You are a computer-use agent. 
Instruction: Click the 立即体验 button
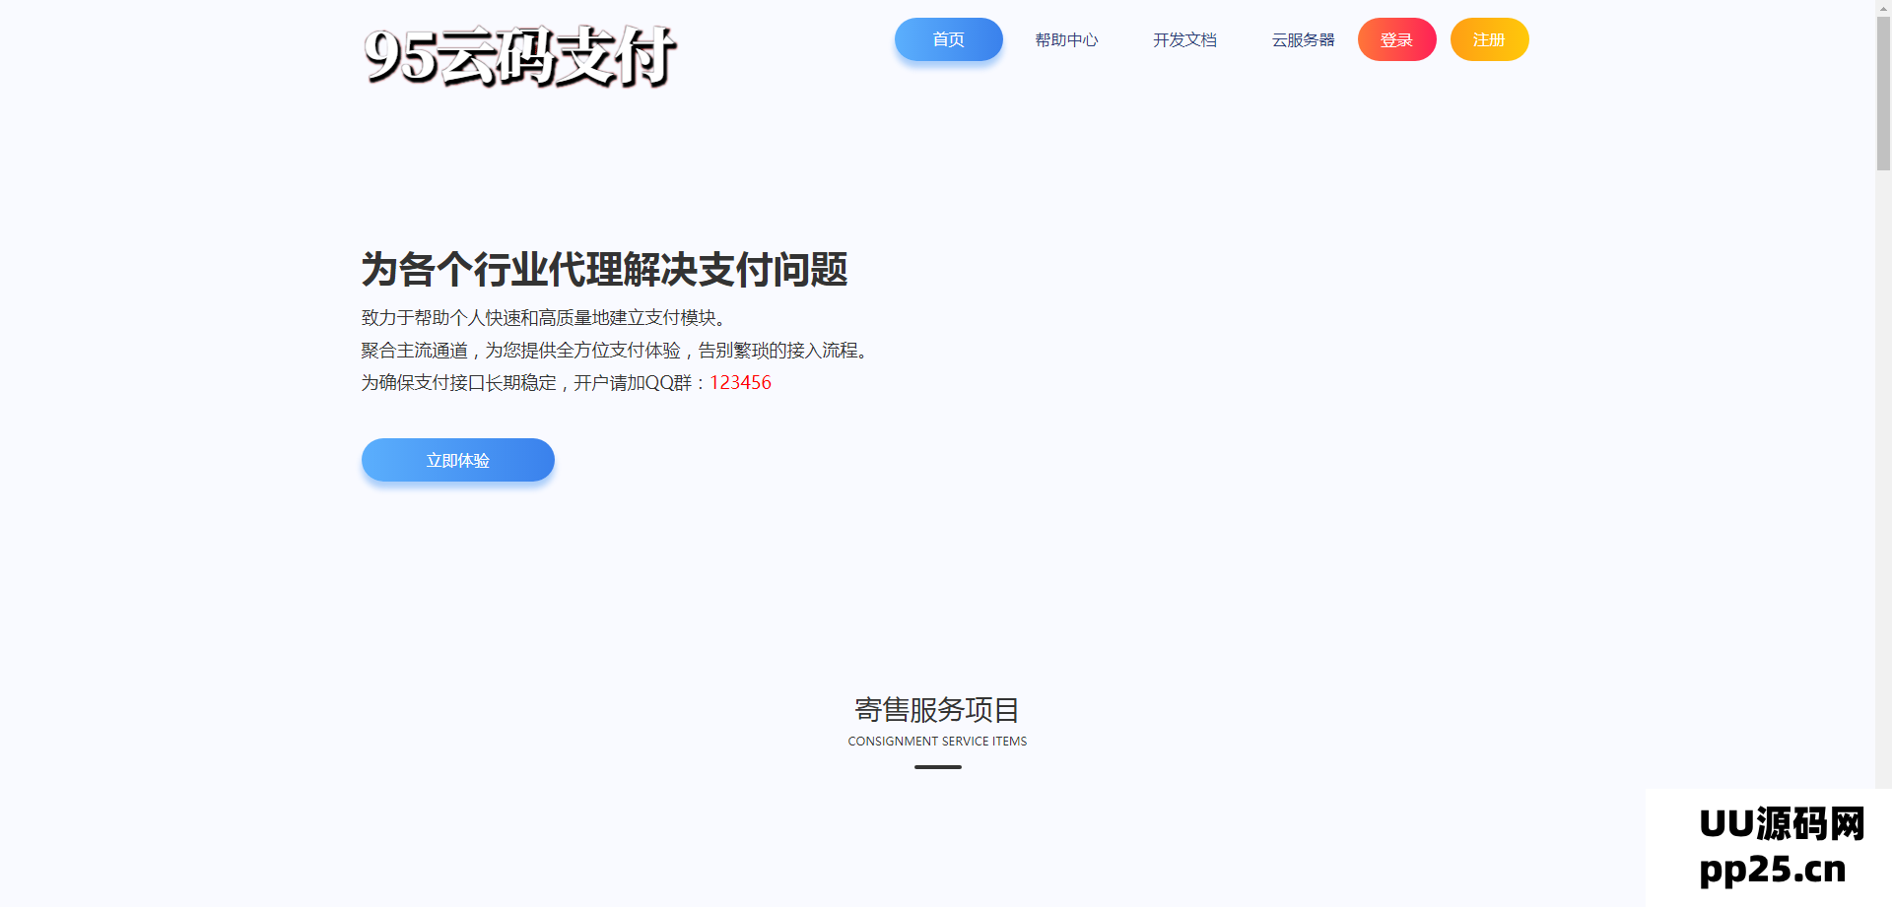pos(457,459)
